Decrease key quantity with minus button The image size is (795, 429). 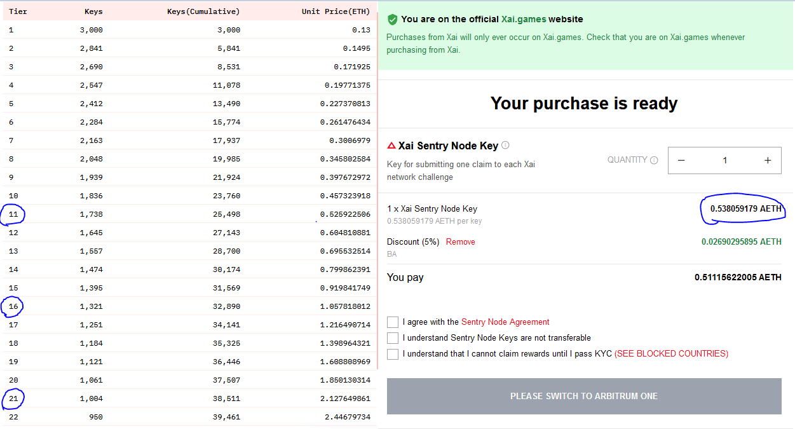pos(681,160)
